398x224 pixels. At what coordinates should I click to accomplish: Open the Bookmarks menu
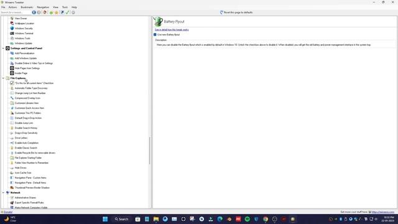pyautogui.click(x=27, y=7)
